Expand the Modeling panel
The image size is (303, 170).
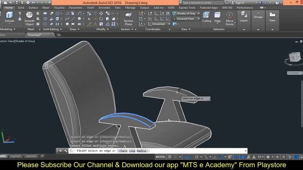[x=8, y=29]
